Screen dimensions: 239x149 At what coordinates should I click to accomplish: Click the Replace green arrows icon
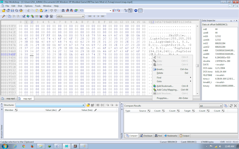coord(76,10)
